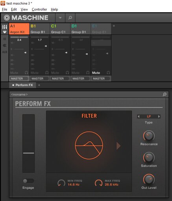Open D1 MASTER output dropdown

click(x=81, y=79)
